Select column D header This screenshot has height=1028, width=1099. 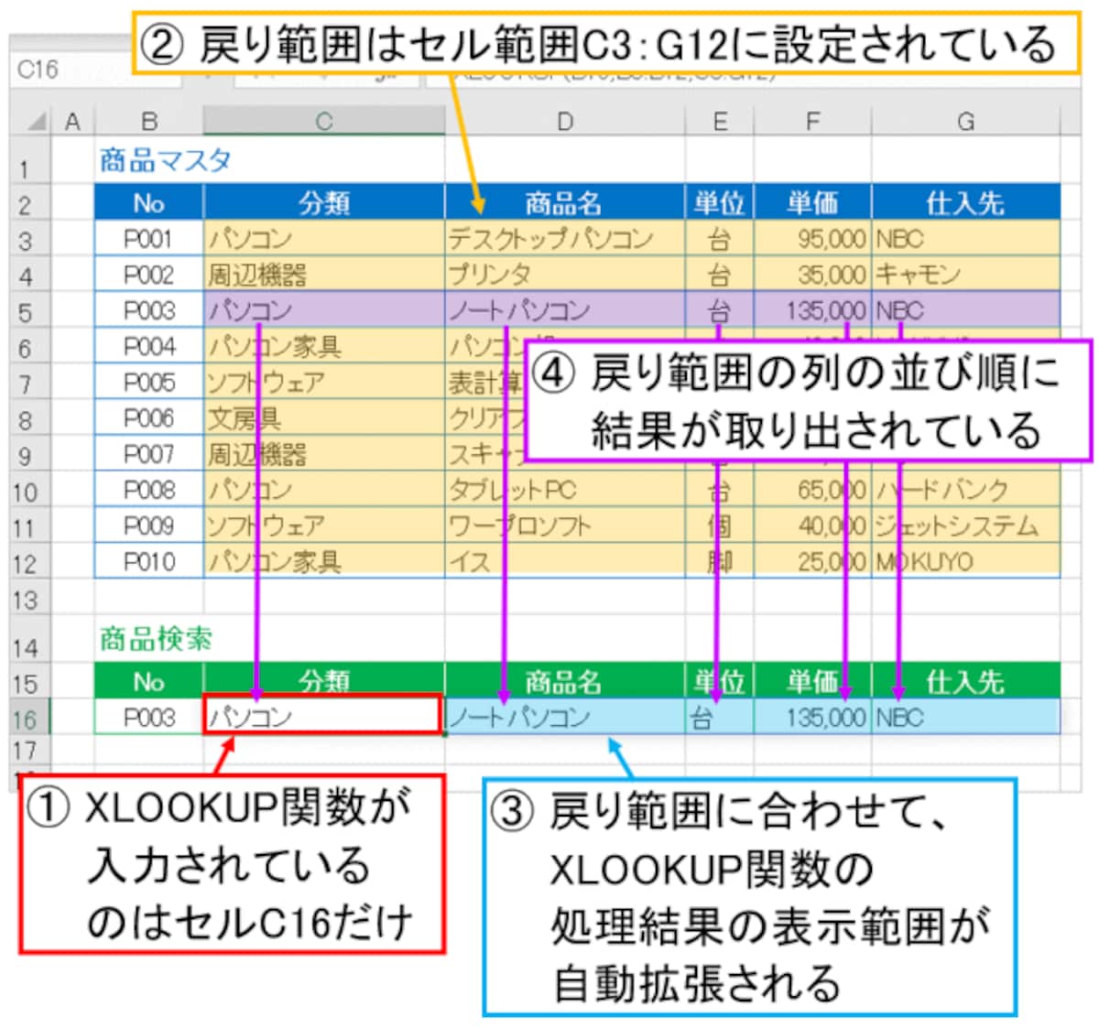click(565, 121)
